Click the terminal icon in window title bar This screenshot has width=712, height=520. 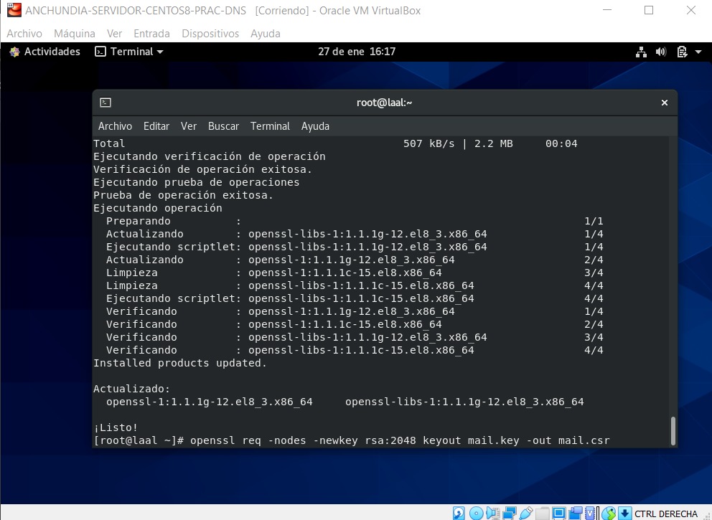[106, 103]
